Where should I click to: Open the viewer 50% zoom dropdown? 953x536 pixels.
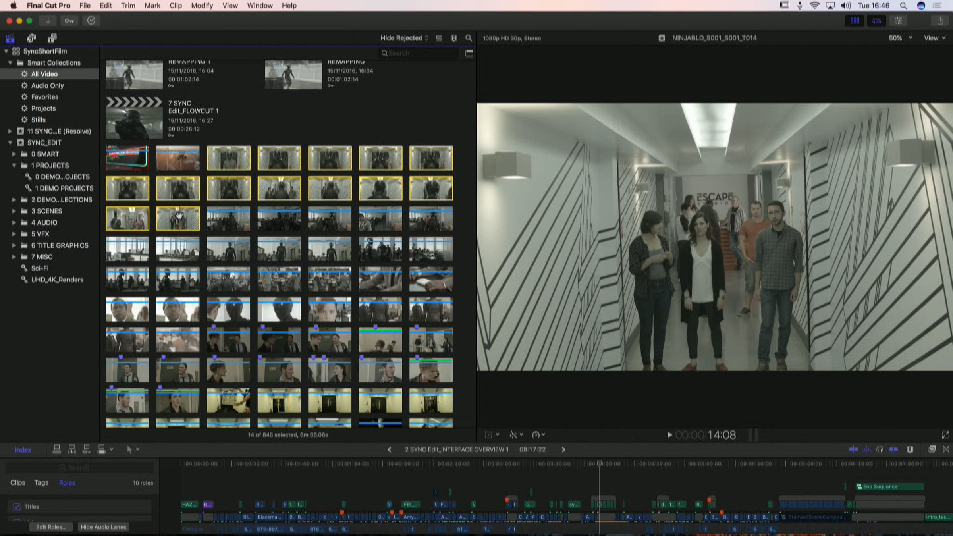(901, 38)
